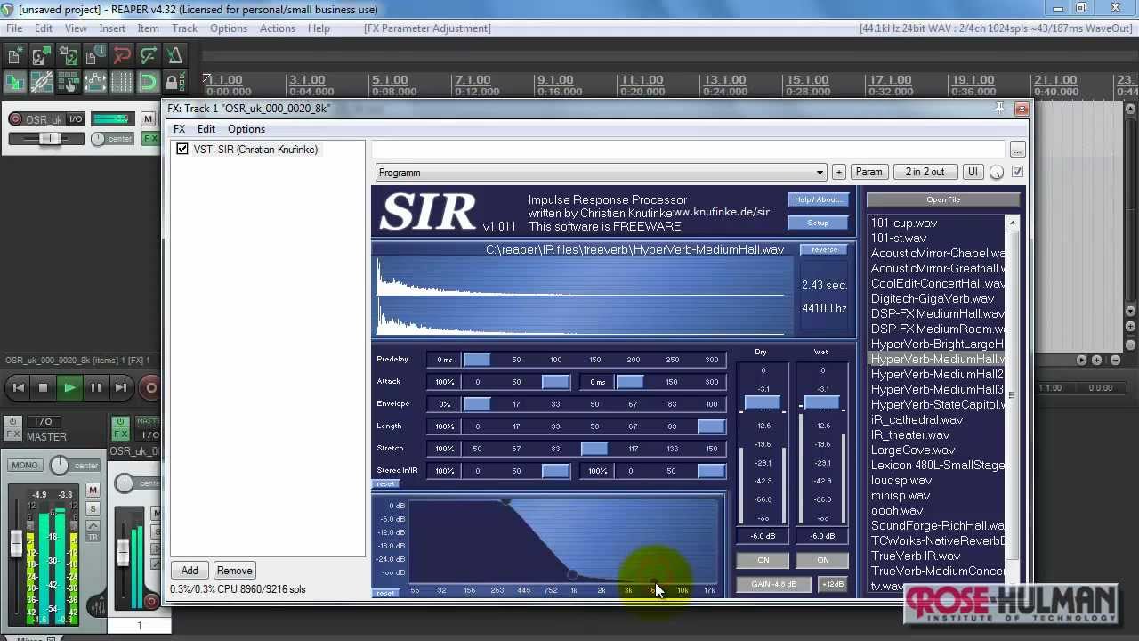Toggle Dry signal ON button

pyautogui.click(x=763, y=560)
